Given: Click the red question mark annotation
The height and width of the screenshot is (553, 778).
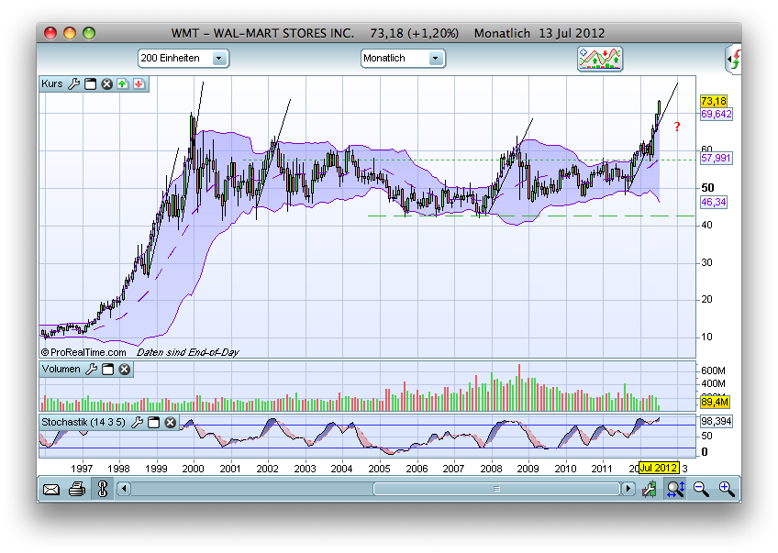Looking at the screenshot, I should [677, 127].
